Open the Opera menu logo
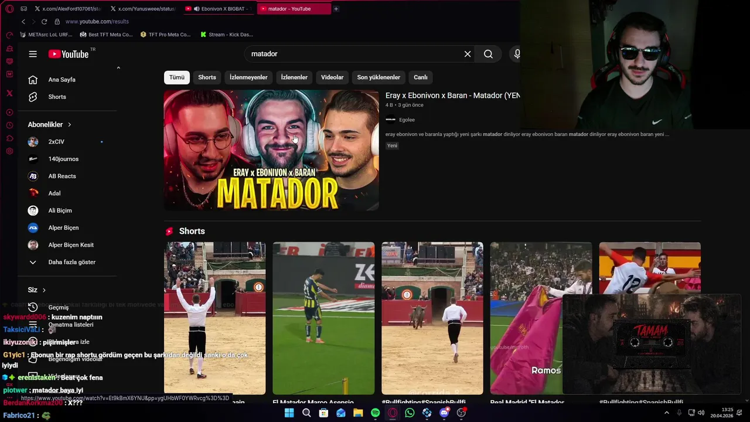Screen dimensions: 750x422 9,9
